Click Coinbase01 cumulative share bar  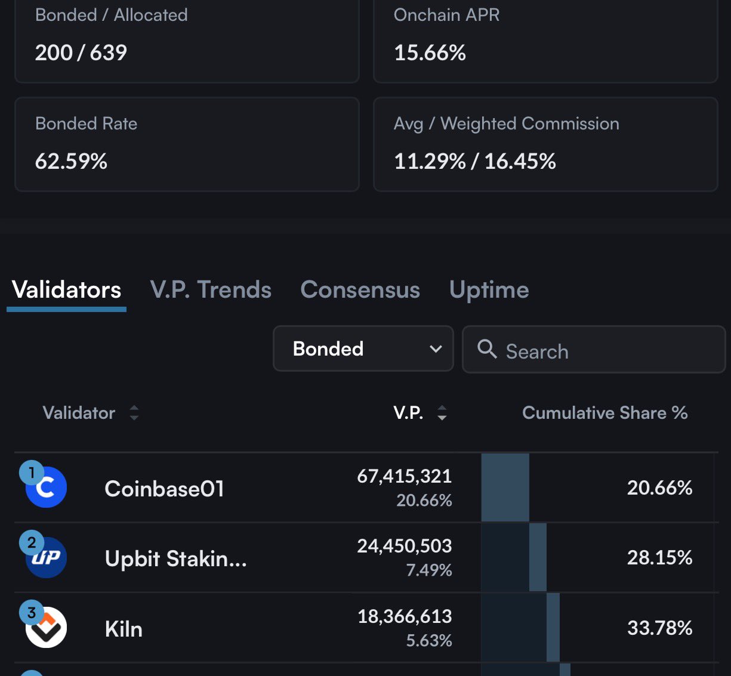(x=505, y=487)
